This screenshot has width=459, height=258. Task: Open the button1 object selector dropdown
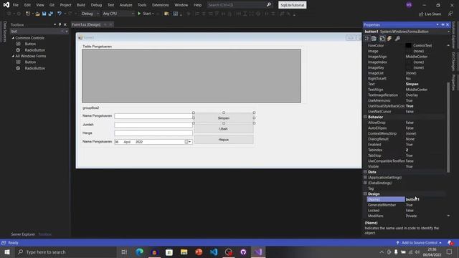coord(448,32)
